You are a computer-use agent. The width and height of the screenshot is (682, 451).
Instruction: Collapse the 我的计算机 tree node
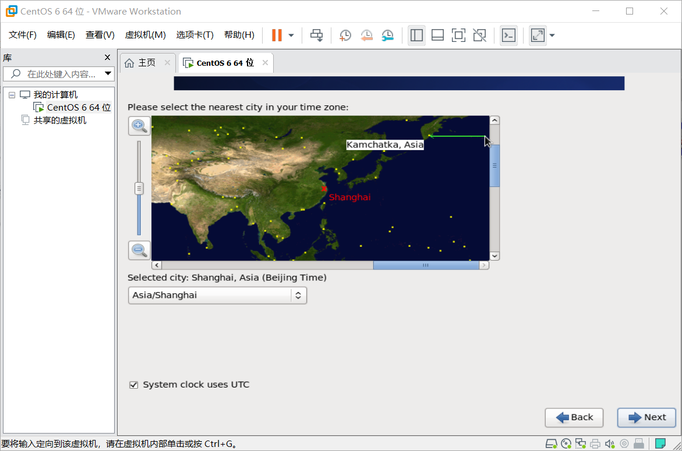[12, 95]
